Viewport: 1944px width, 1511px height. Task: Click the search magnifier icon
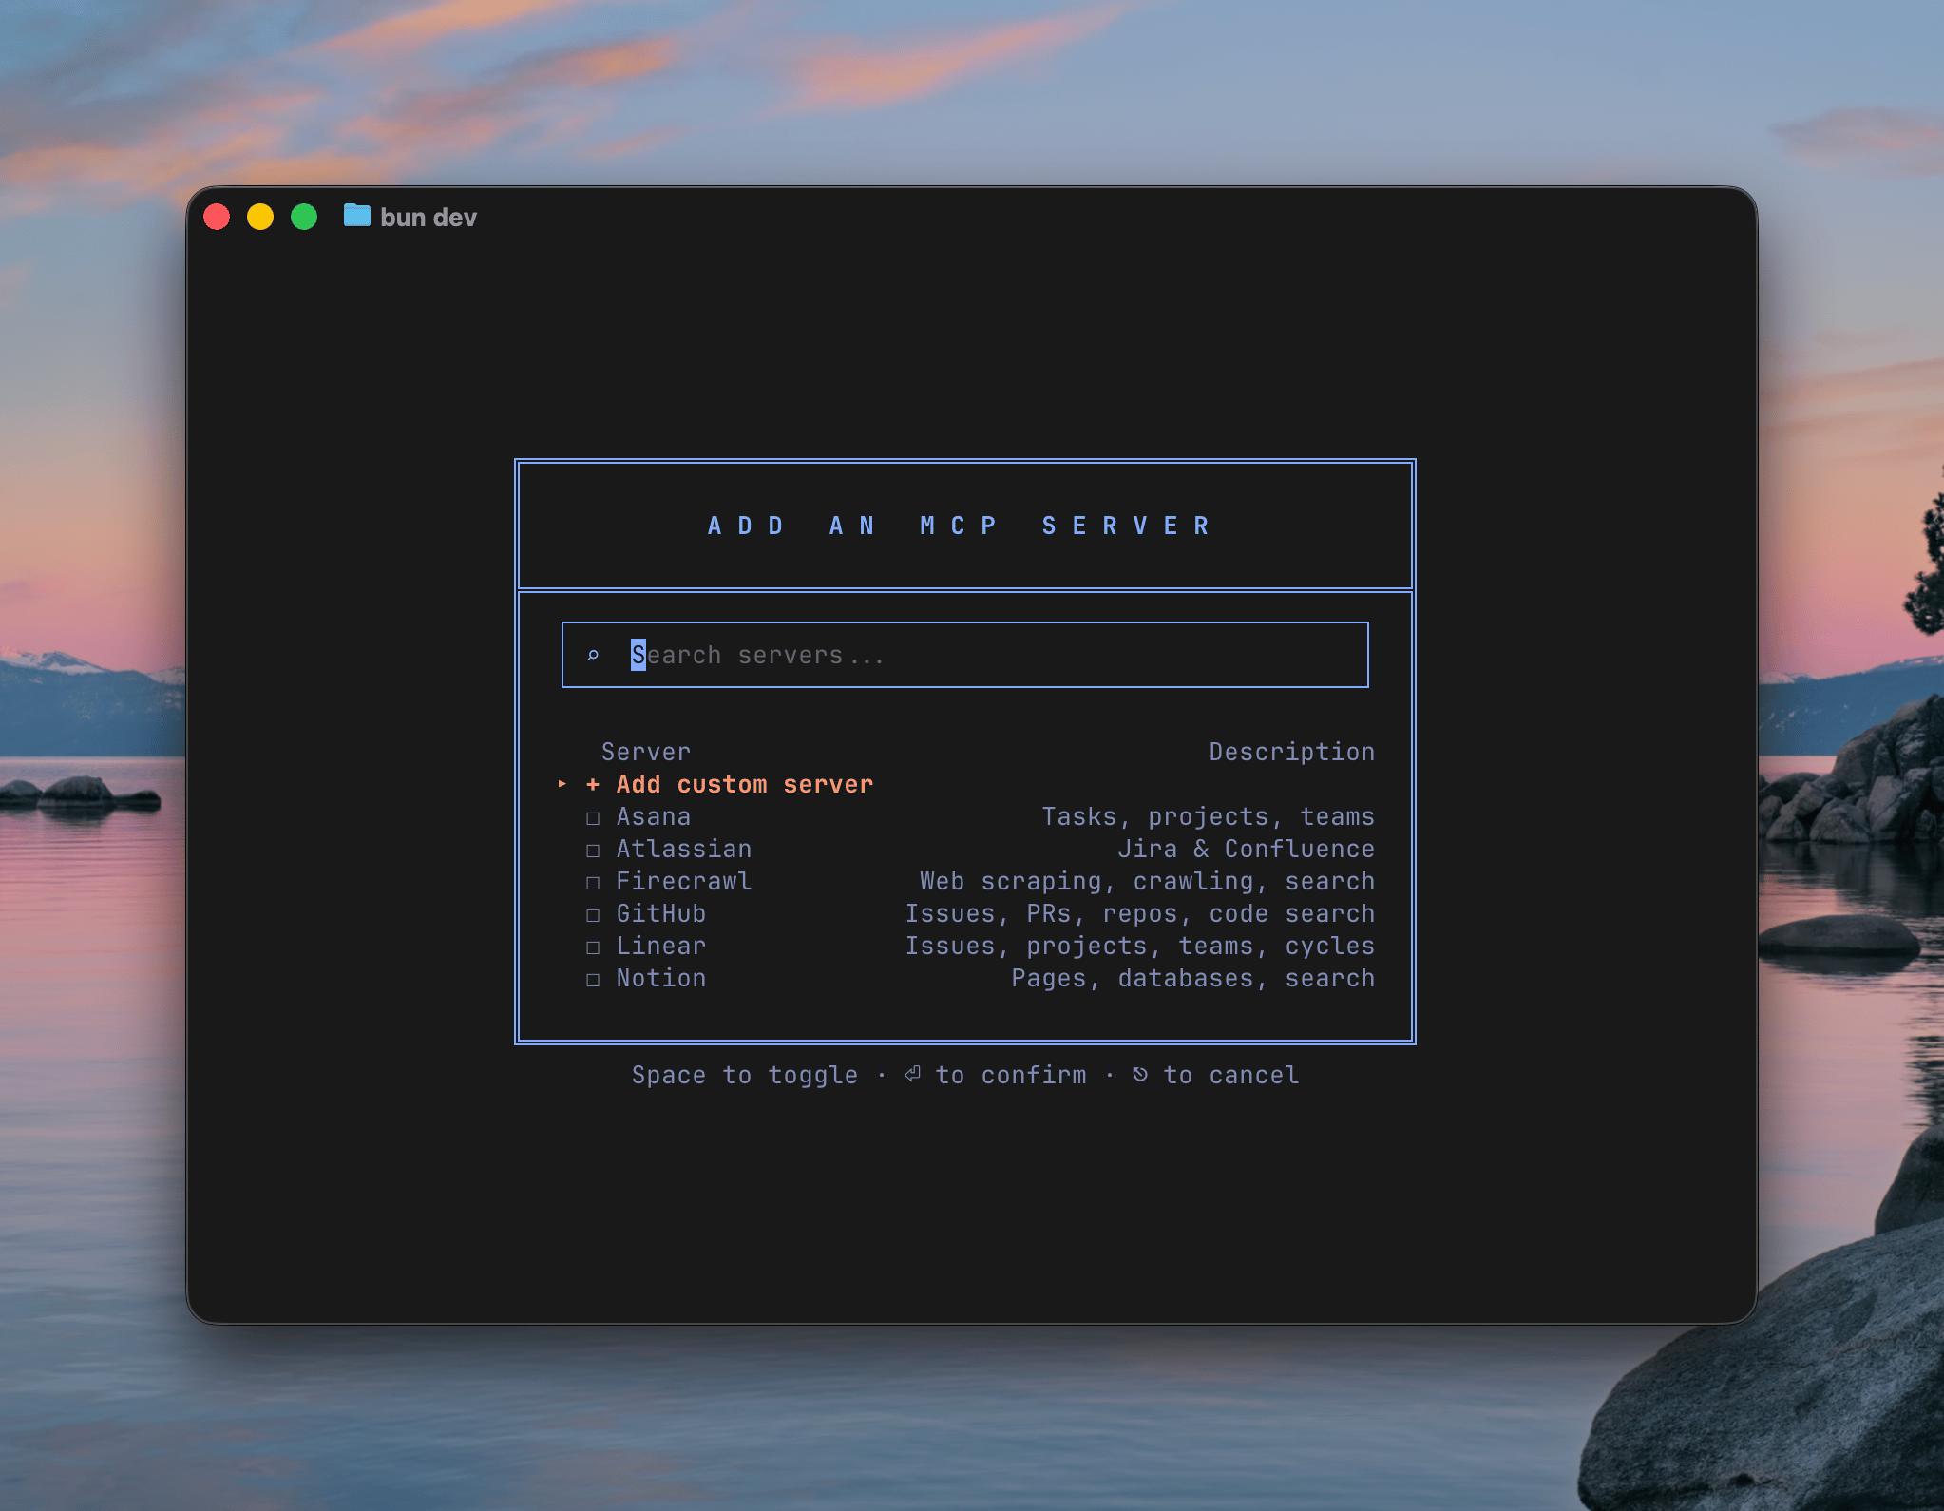pyautogui.click(x=593, y=655)
